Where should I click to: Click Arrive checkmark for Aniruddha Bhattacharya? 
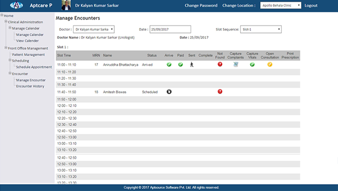pos(169,64)
